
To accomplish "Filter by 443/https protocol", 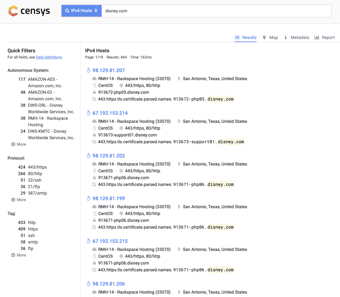I will tap(37, 167).
